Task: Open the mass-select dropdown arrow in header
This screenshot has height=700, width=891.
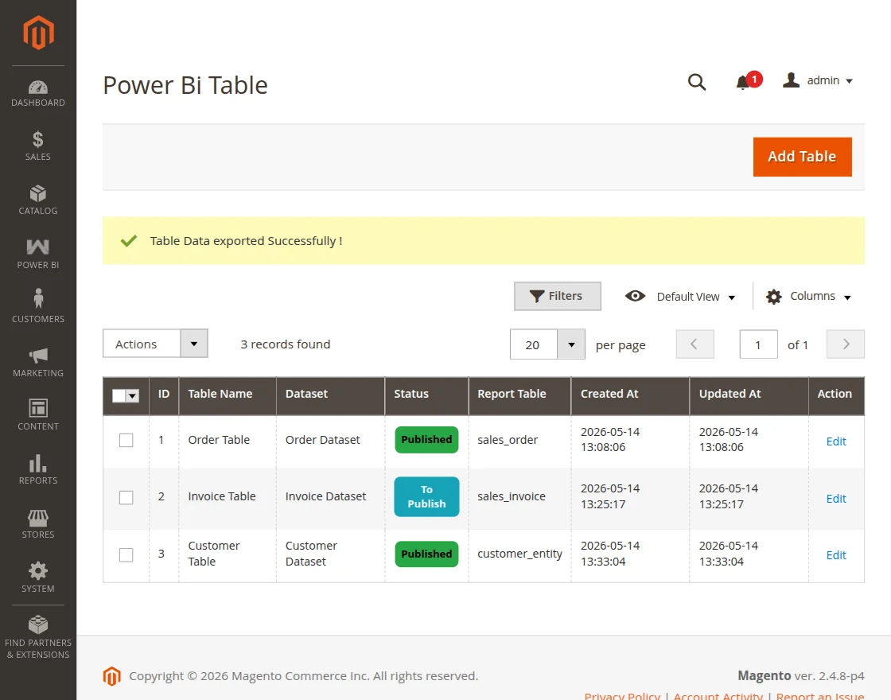Action: (132, 395)
